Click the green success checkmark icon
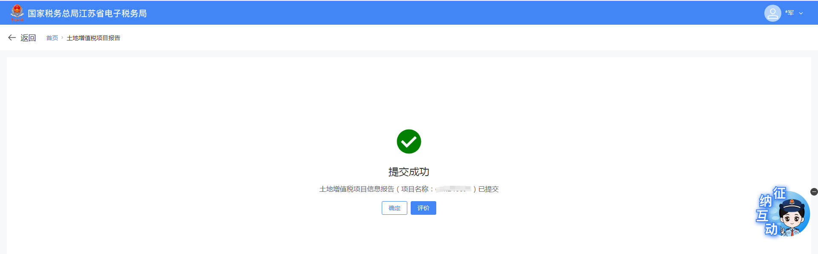Image resolution: width=818 pixels, height=254 pixels. pyautogui.click(x=409, y=141)
